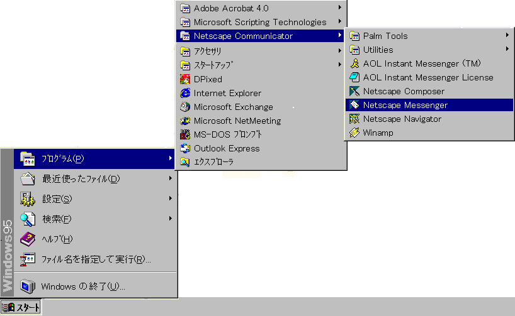Click the "AOL Instant Messenger License" label

[428, 78]
